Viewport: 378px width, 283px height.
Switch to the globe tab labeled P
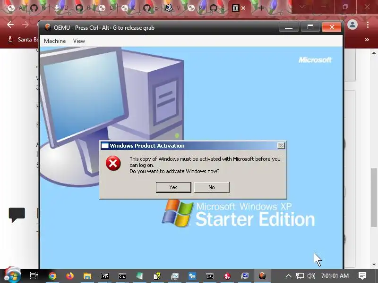195,8
